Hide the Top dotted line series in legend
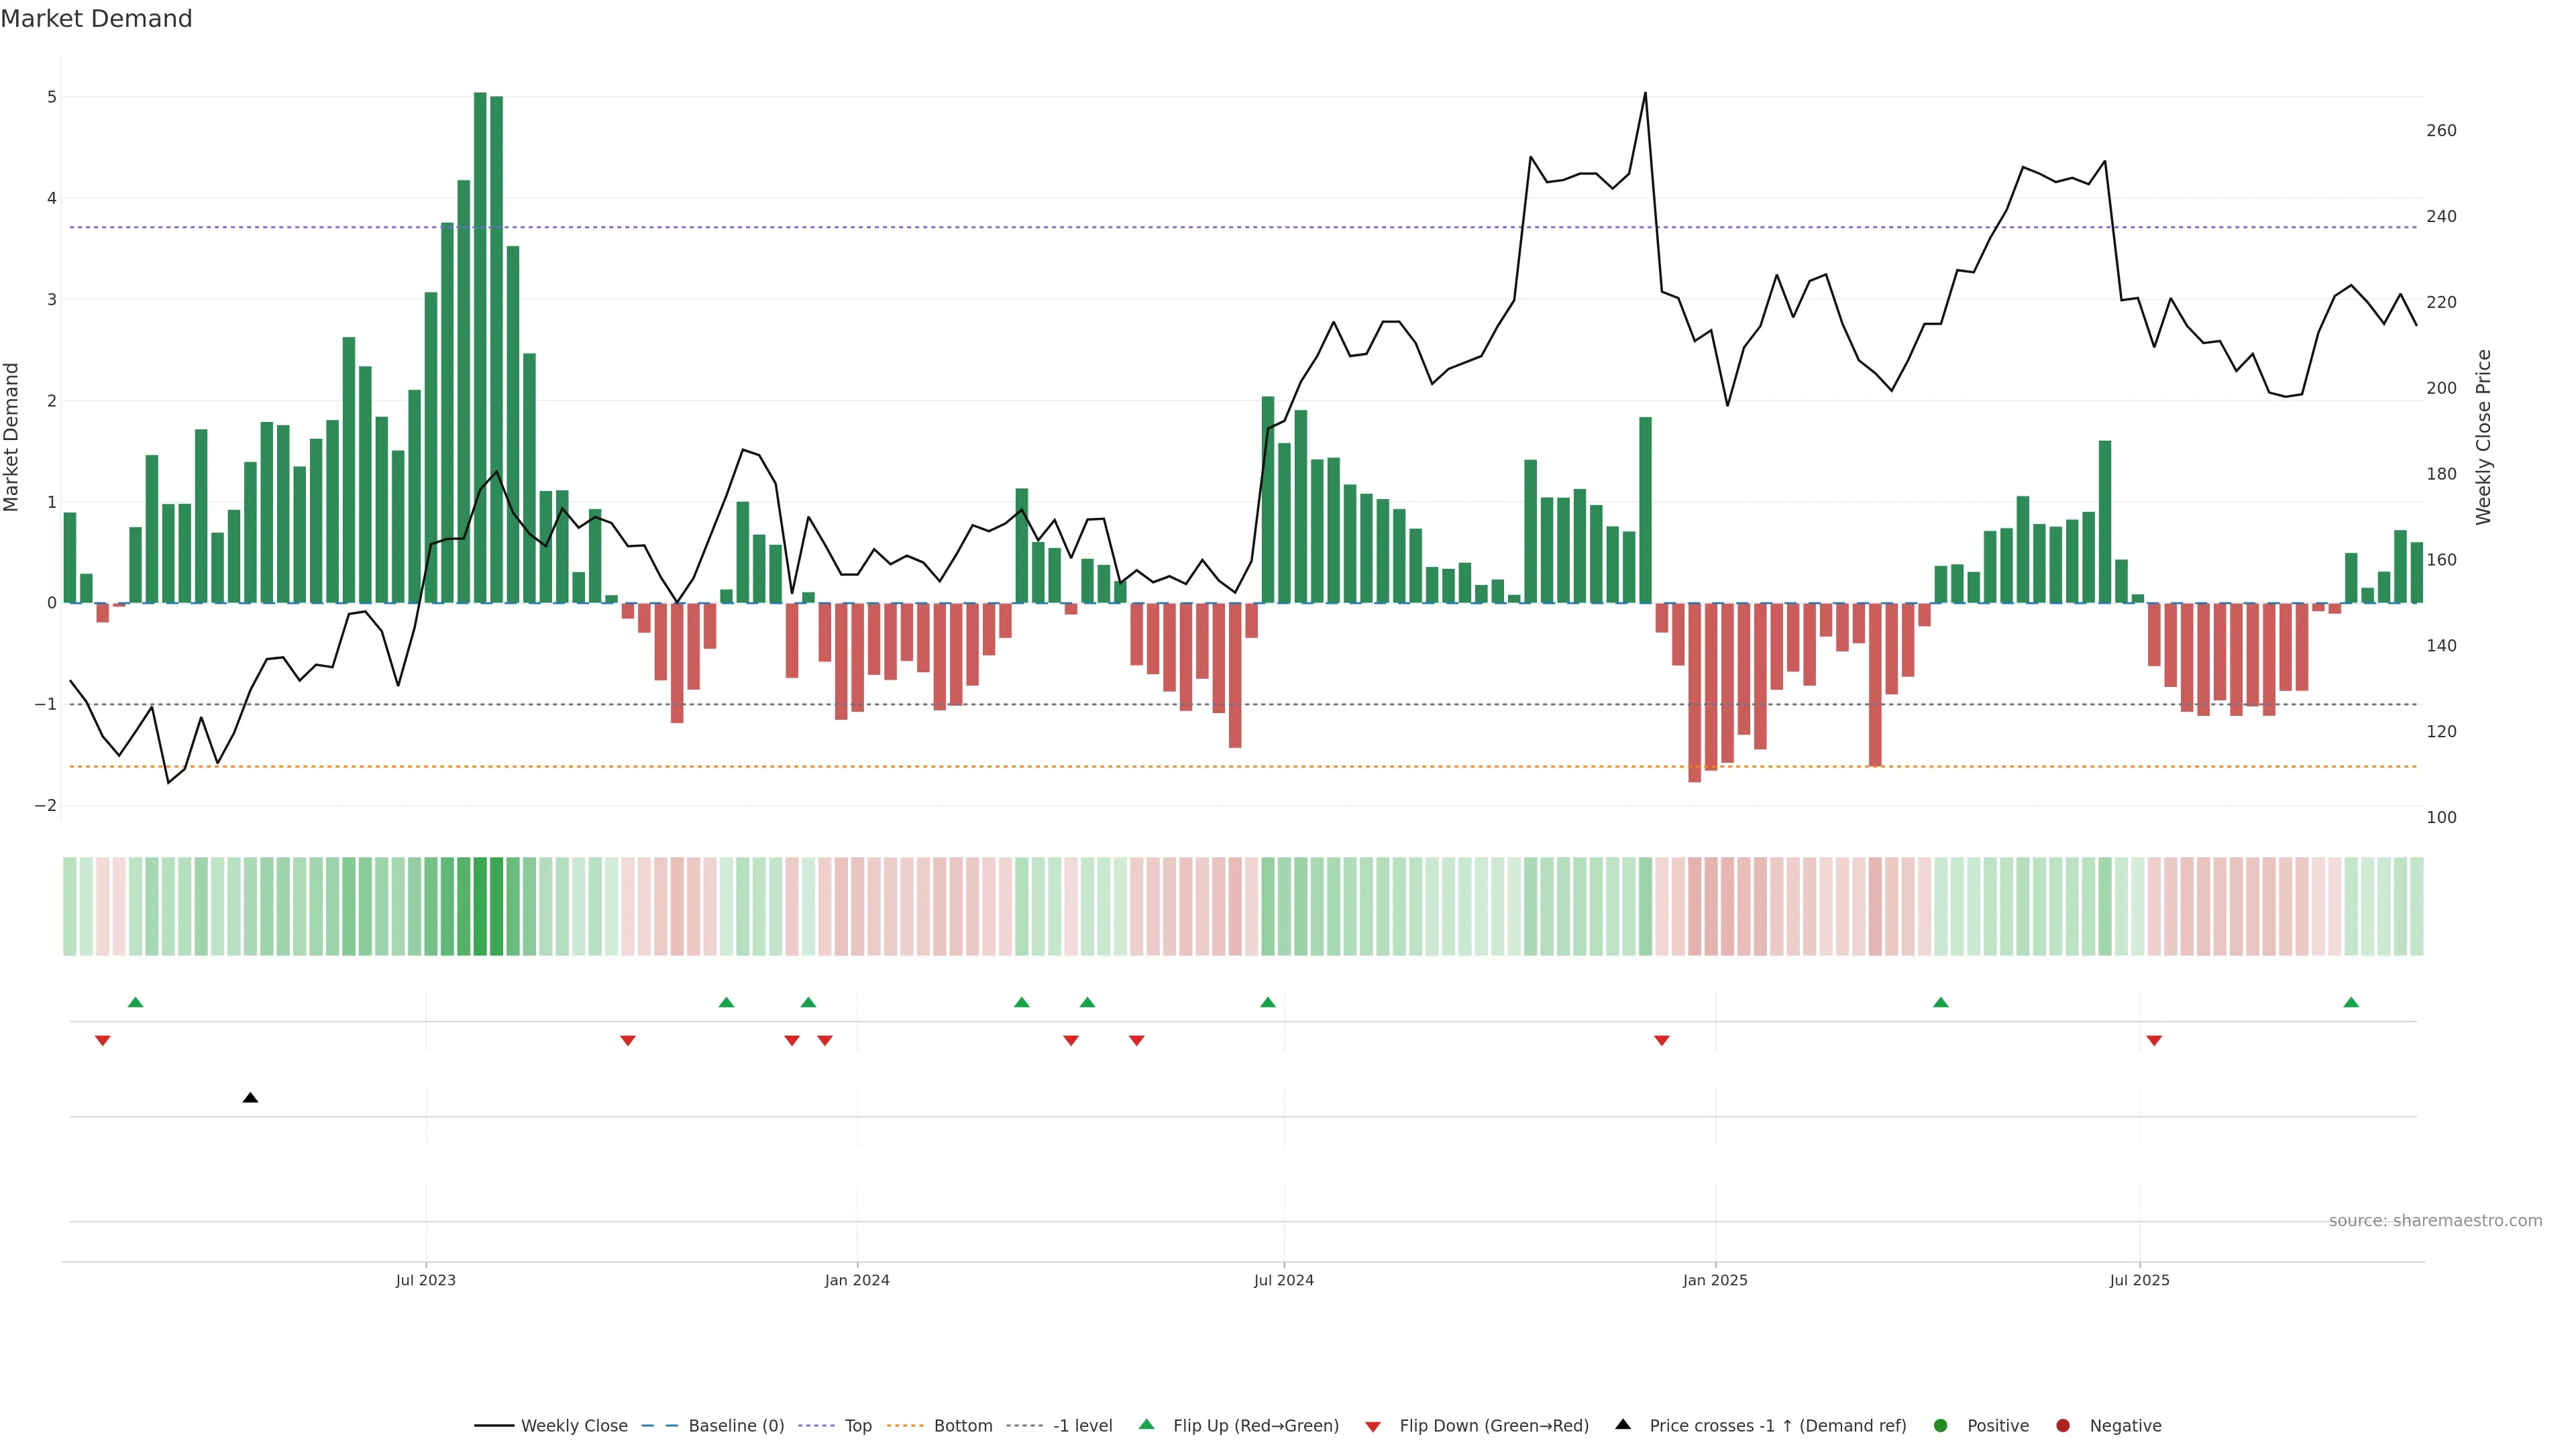The image size is (2576, 1449). pos(857,1426)
